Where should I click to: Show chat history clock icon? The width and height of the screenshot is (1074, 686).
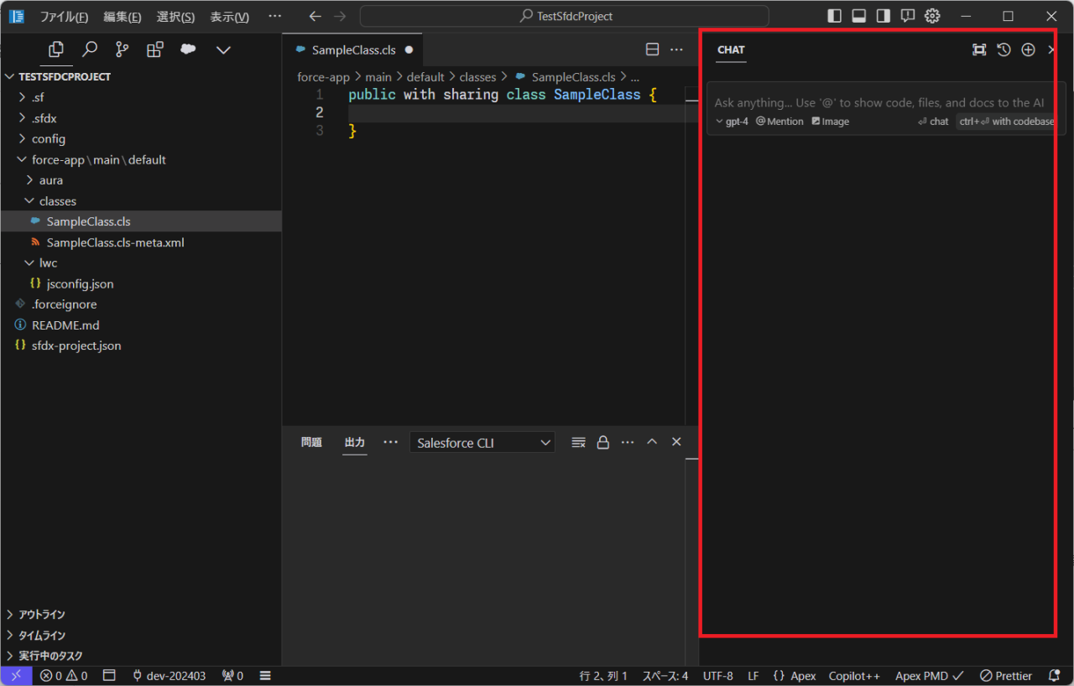(1004, 49)
